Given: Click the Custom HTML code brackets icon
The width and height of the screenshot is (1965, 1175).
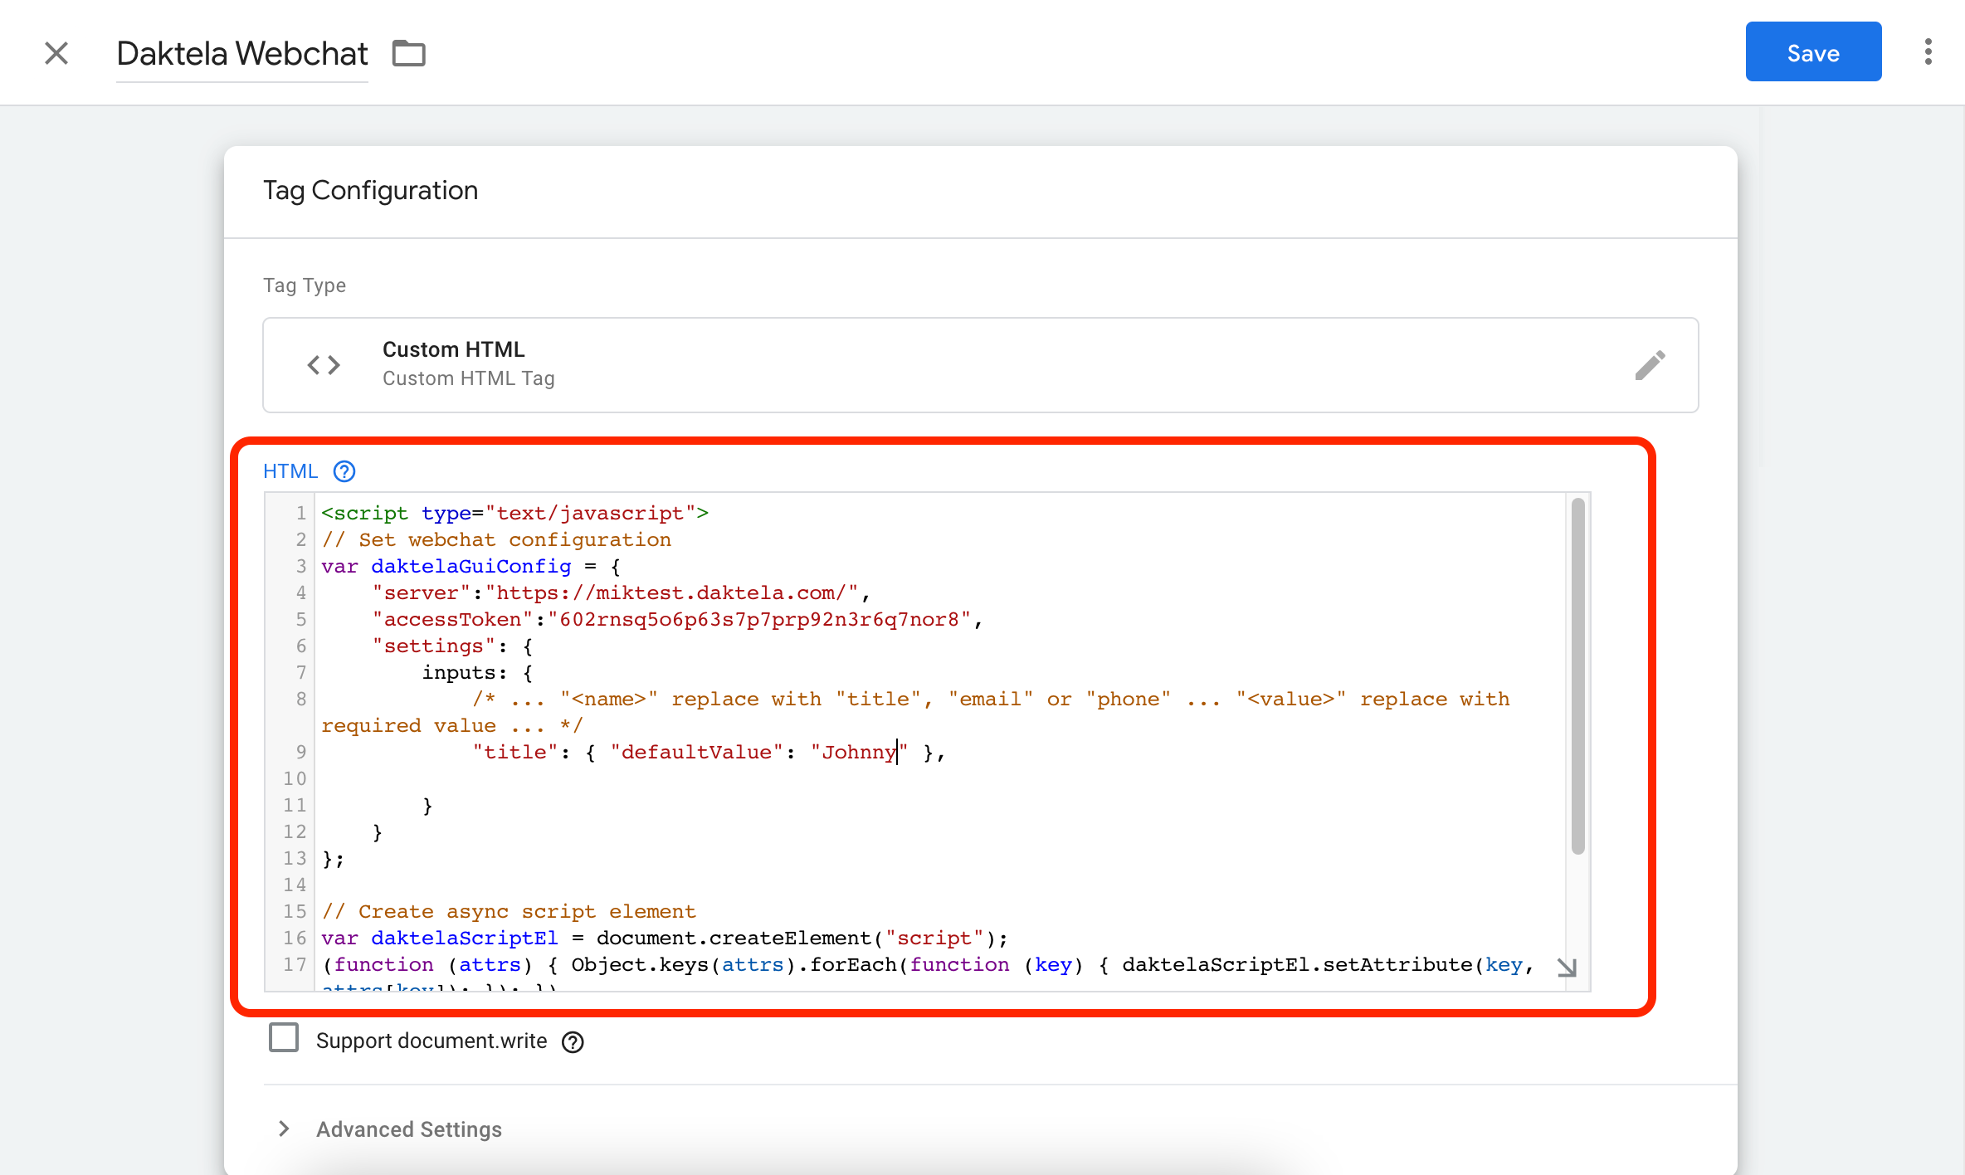Looking at the screenshot, I should pyautogui.click(x=324, y=365).
